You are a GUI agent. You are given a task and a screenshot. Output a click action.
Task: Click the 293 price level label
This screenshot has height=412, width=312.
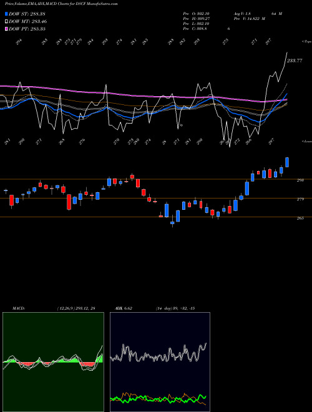[300, 180]
